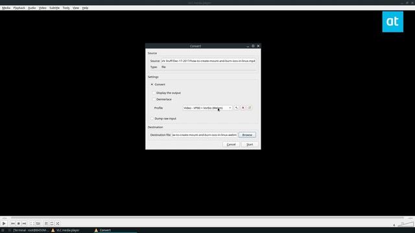Select the Convert radio button
Screen dimensions: 415x233
click(x=152, y=84)
